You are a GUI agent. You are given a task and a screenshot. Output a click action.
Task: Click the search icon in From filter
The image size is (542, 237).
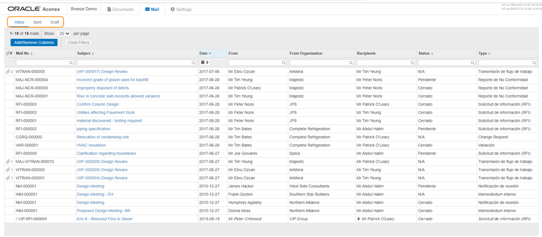pos(284,63)
